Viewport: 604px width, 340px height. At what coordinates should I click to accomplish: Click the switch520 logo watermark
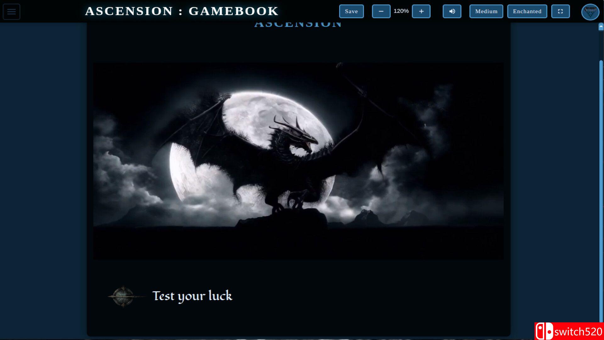[x=569, y=331]
